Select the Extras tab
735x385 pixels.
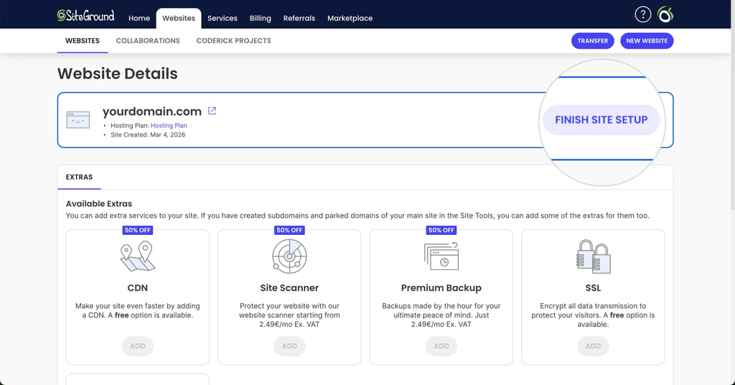[x=79, y=177]
